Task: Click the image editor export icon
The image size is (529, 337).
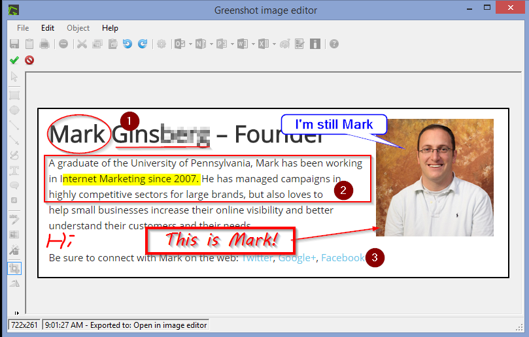Action: click(x=299, y=44)
